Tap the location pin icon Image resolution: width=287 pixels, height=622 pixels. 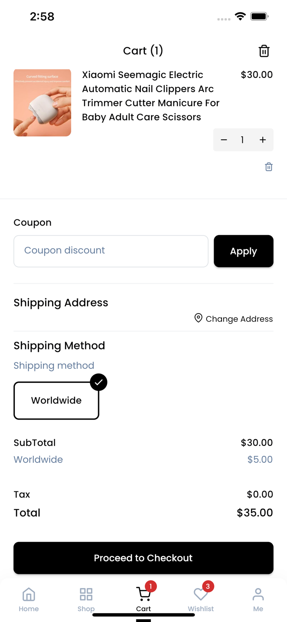pyautogui.click(x=198, y=318)
